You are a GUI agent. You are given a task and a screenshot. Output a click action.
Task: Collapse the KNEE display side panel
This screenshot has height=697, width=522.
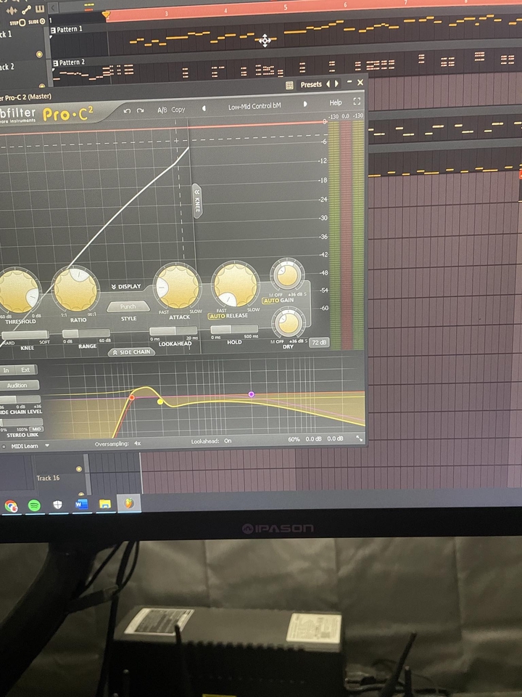pyautogui.click(x=197, y=200)
